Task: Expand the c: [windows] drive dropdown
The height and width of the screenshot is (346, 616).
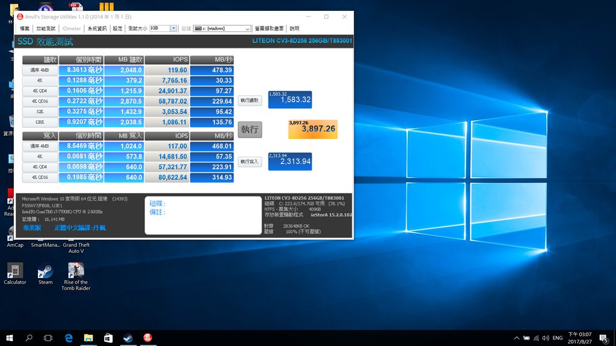Action: 247,29
